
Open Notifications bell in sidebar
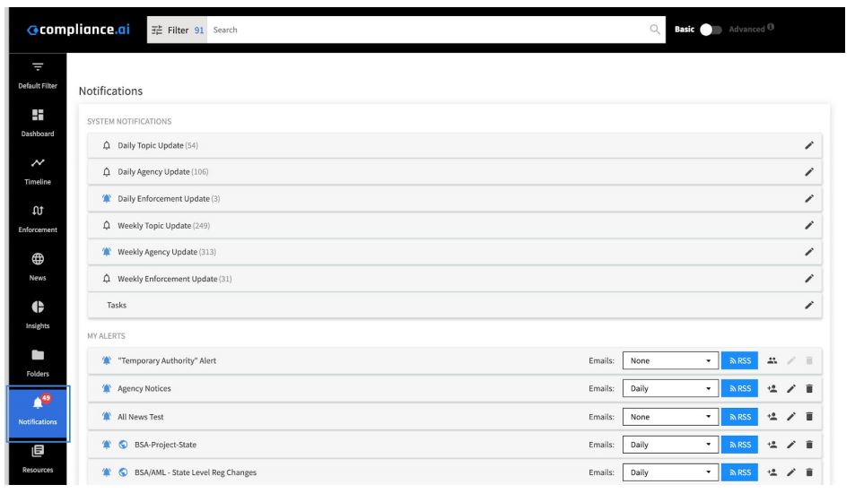38,412
